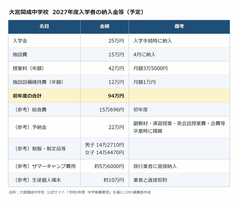
Task: Click the 入学金 row label
Action: point(20,41)
